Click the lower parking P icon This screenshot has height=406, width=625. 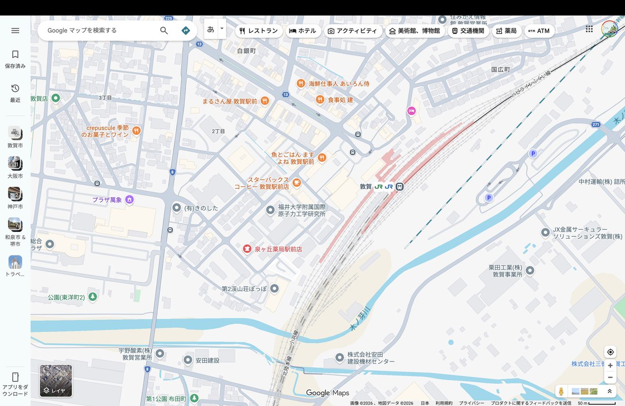coord(489,198)
